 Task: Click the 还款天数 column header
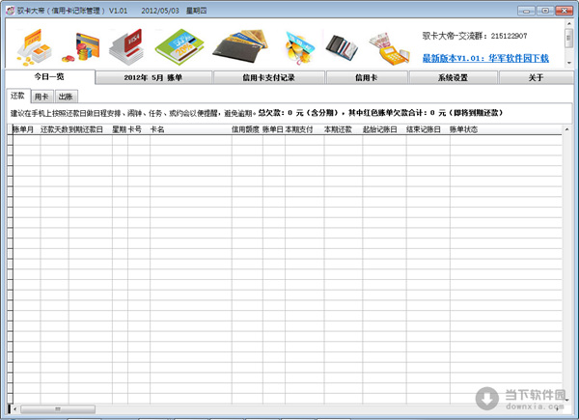54,129
